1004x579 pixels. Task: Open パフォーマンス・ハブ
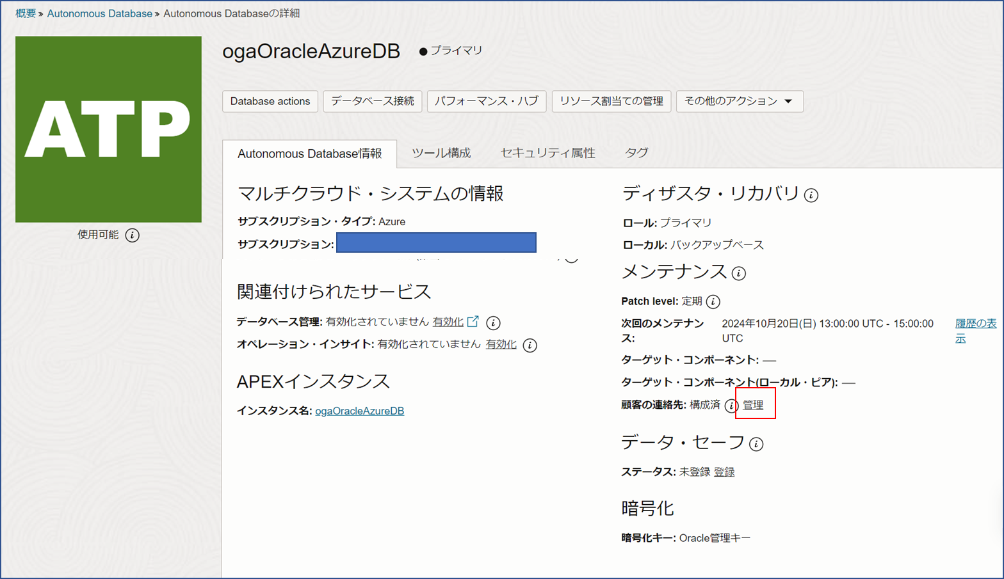[487, 101]
